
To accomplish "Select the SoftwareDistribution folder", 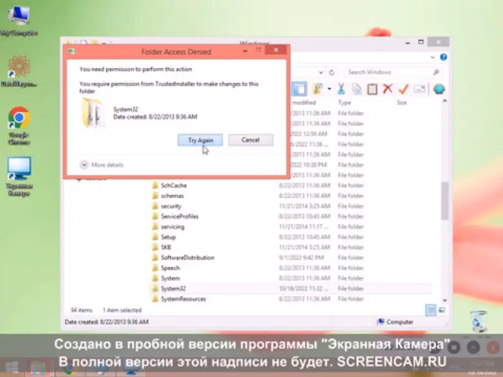I will point(187,257).
